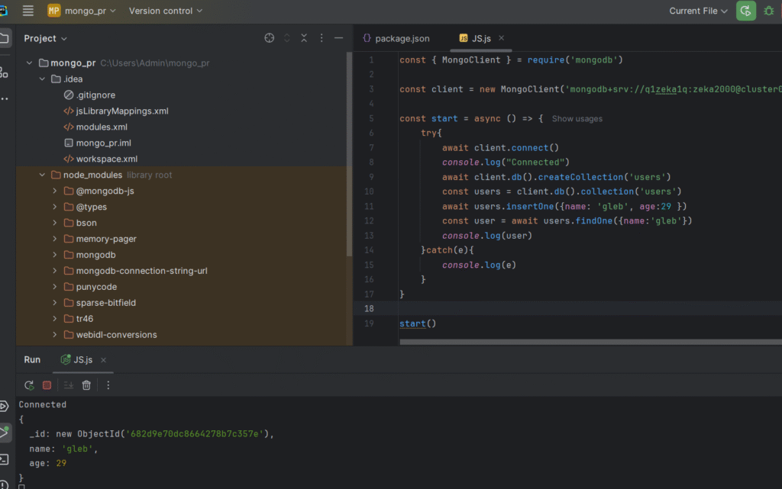The image size is (782, 489).
Task: Open the Version control dropdown
Action: (x=166, y=11)
